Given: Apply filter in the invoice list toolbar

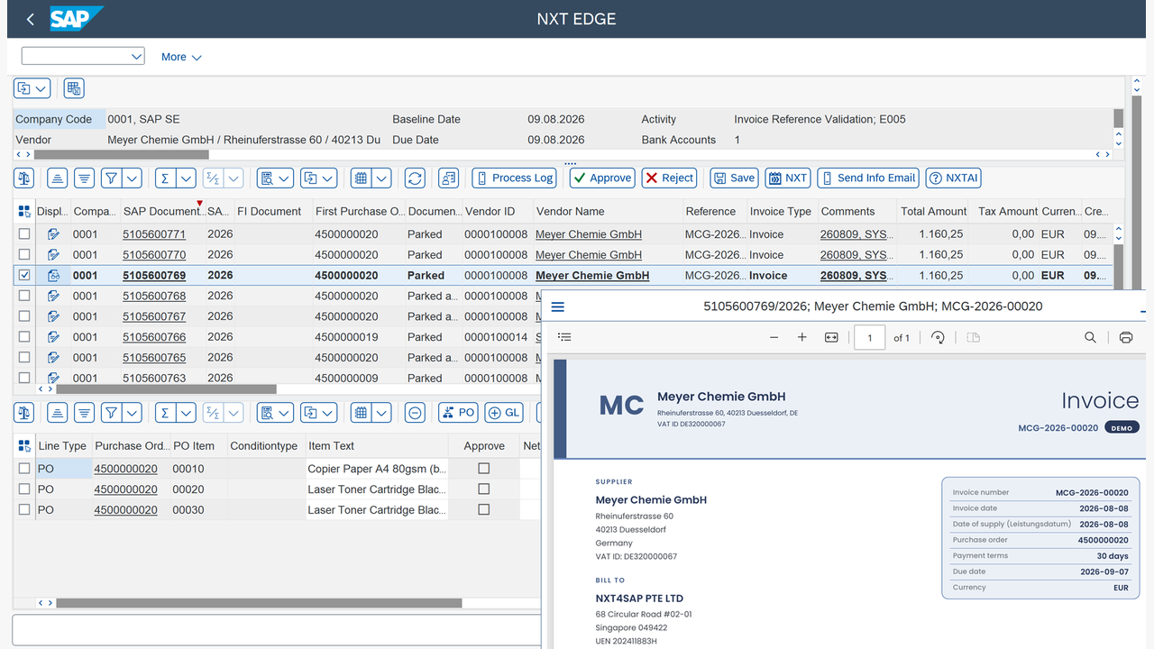Looking at the screenshot, I should [x=111, y=178].
